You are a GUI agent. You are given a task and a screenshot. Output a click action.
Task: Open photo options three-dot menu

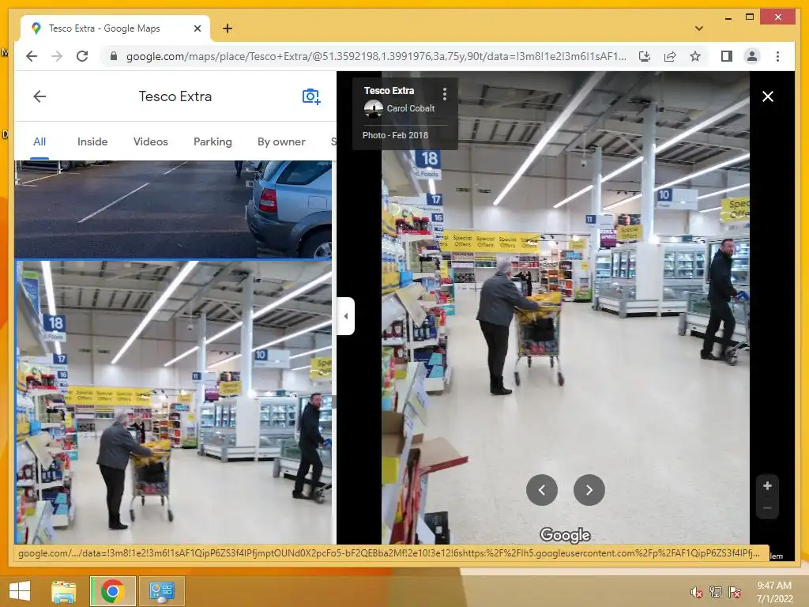[x=444, y=93]
